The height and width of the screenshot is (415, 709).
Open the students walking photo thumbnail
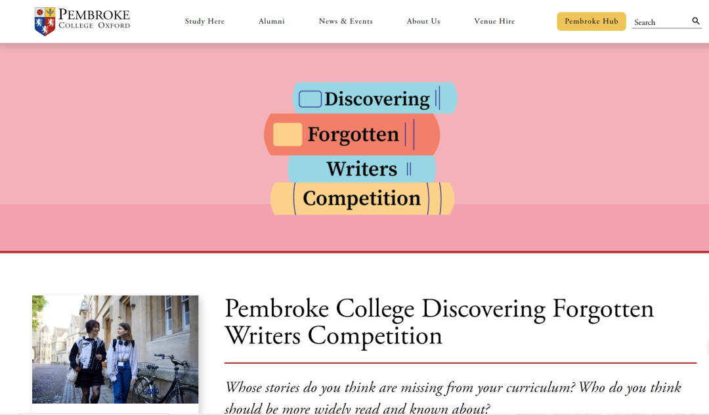pyautogui.click(x=116, y=349)
